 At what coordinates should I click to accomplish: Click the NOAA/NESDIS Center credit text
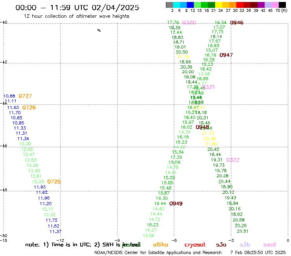coord(158,253)
